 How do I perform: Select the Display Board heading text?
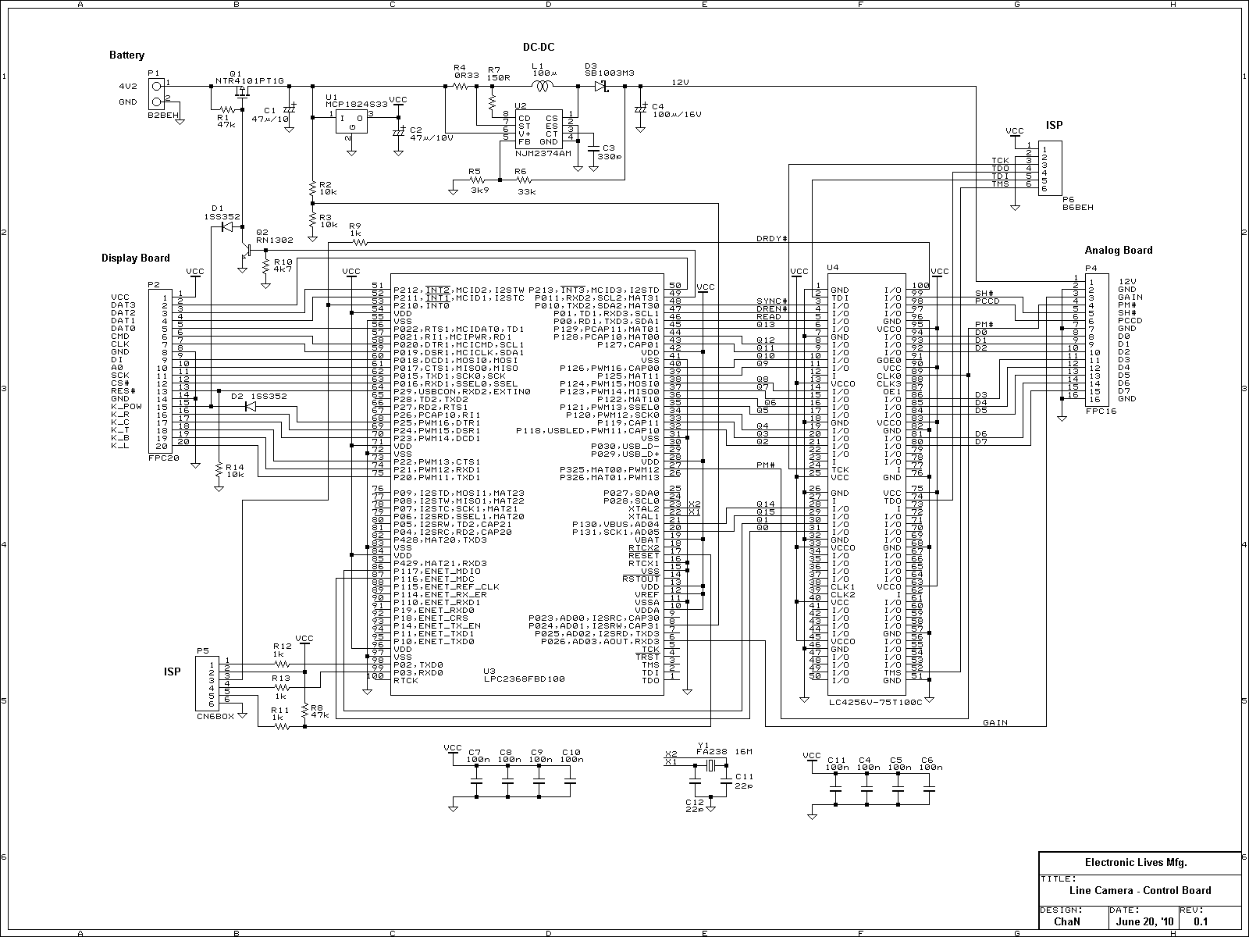click(135, 258)
